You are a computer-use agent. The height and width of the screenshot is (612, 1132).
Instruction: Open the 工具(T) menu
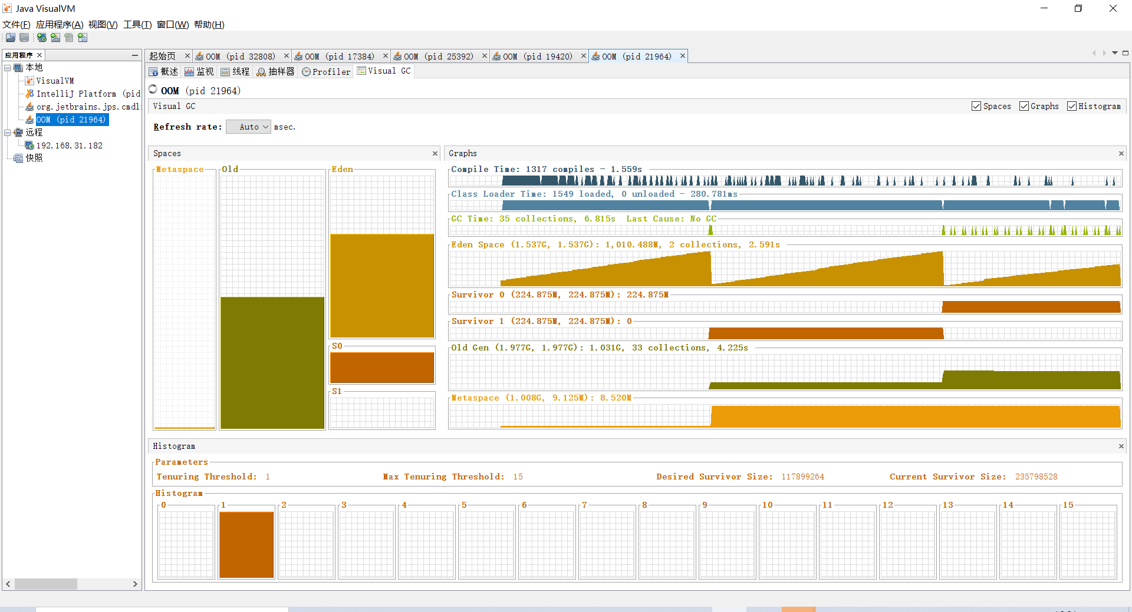[137, 24]
